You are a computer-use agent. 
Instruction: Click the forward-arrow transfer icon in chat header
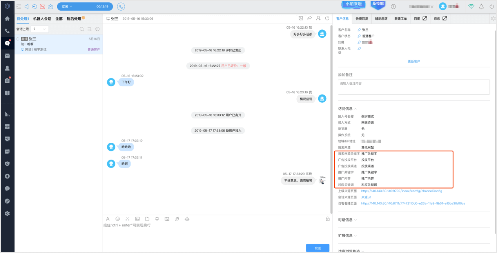click(x=310, y=18)
